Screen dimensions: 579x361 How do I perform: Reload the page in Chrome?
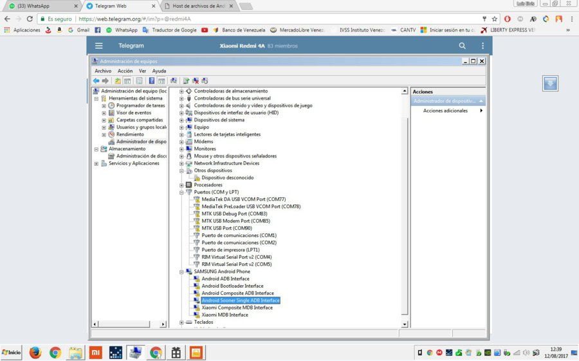click(x=30, y=19)
